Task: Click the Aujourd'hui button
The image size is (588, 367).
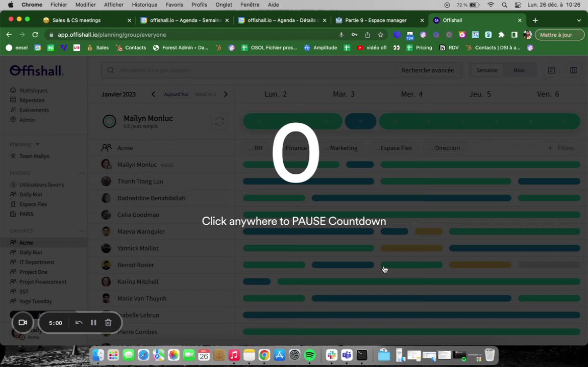Action: tap(176, 94)
